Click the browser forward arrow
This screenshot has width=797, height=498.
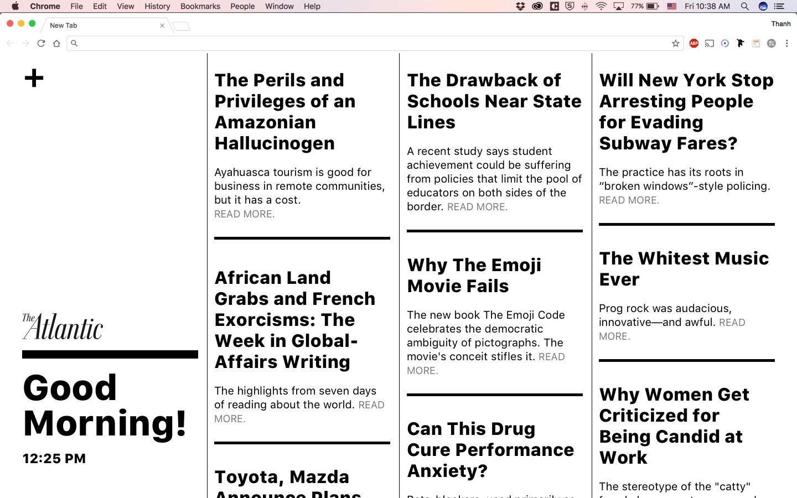point(25,43)
